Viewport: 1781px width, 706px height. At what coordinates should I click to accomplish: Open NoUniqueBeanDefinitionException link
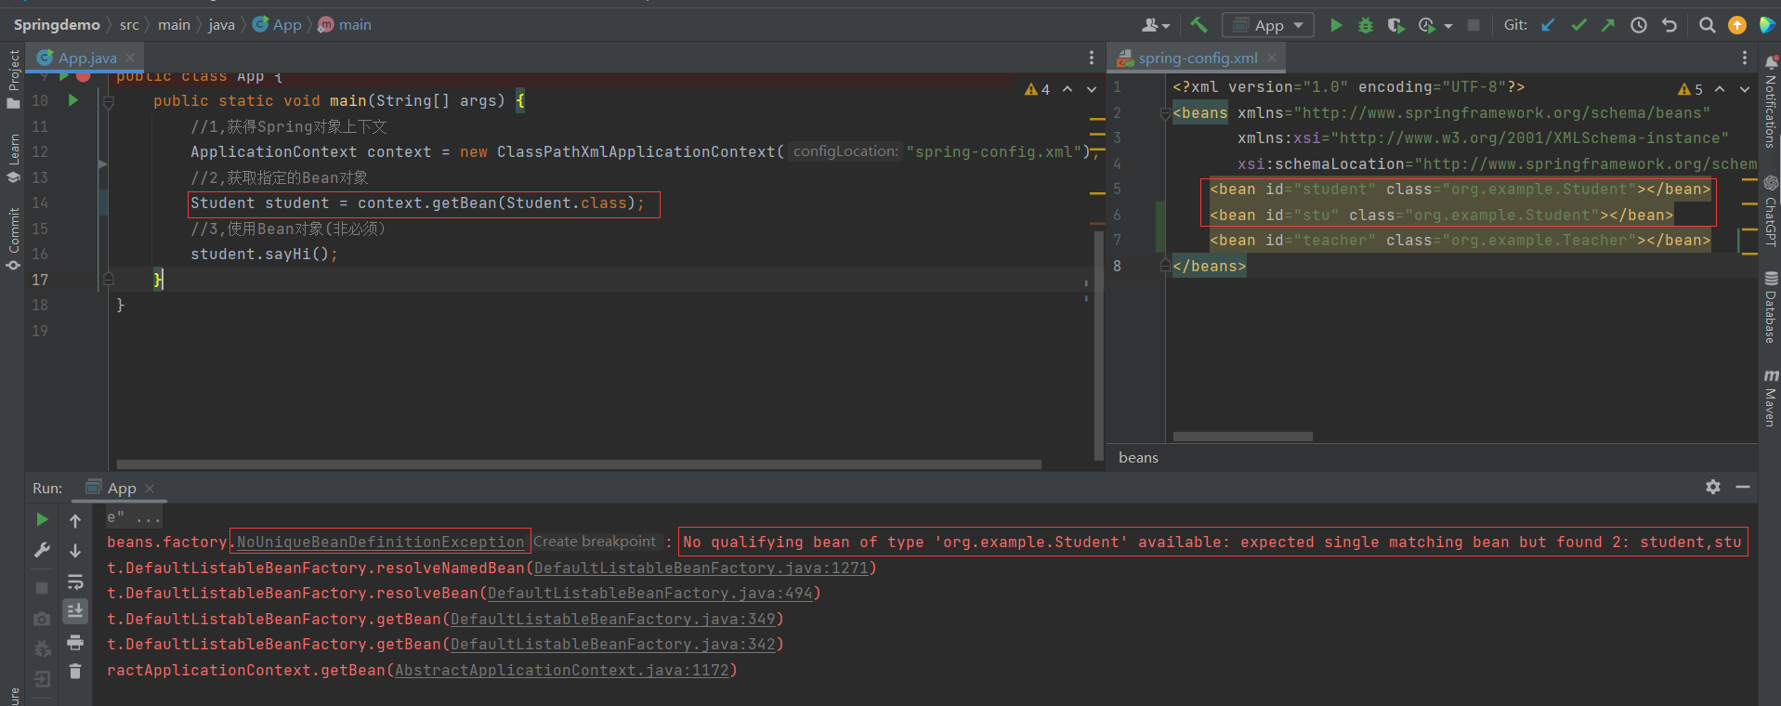pyautogui.click(x=380, y=542)
